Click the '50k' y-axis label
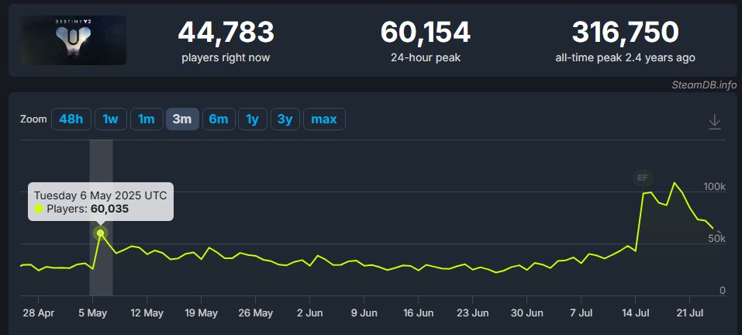Screen dimensions: 742x335 pyautogui.click(x=717, y=239)
